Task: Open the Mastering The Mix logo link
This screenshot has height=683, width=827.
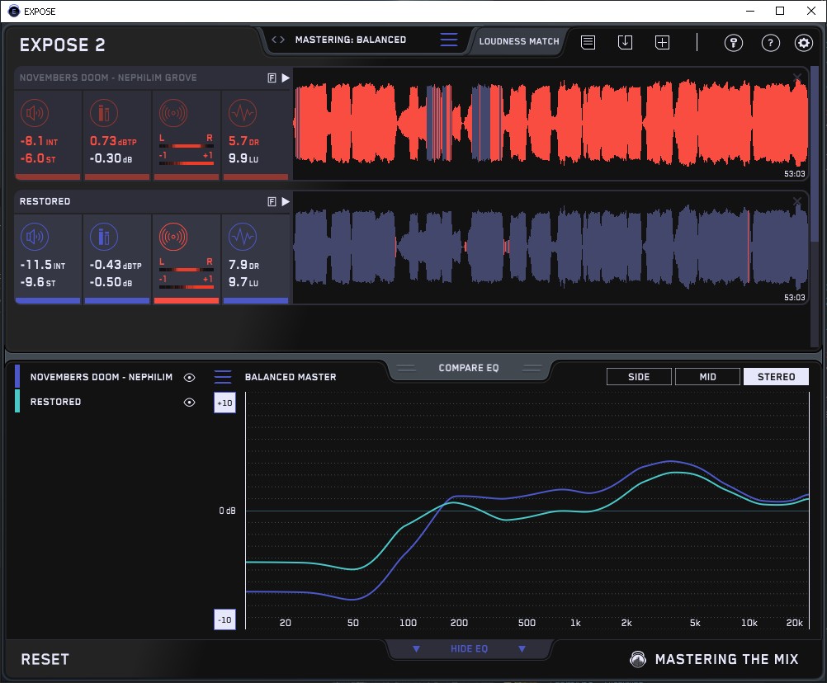Action: point(714,659)
